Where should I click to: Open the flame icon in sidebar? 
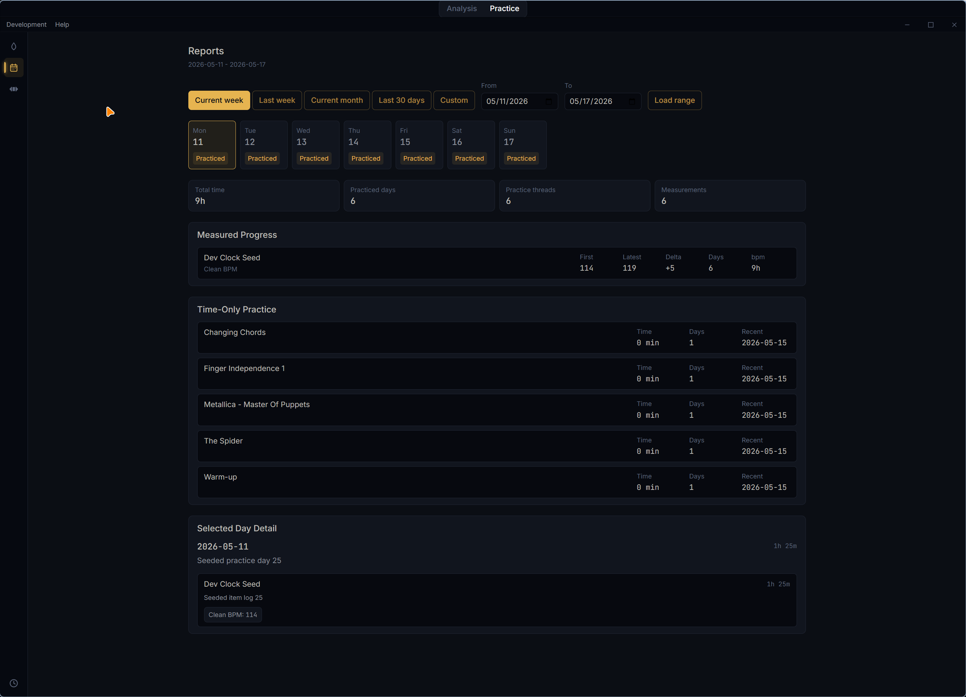click(14, 46)
